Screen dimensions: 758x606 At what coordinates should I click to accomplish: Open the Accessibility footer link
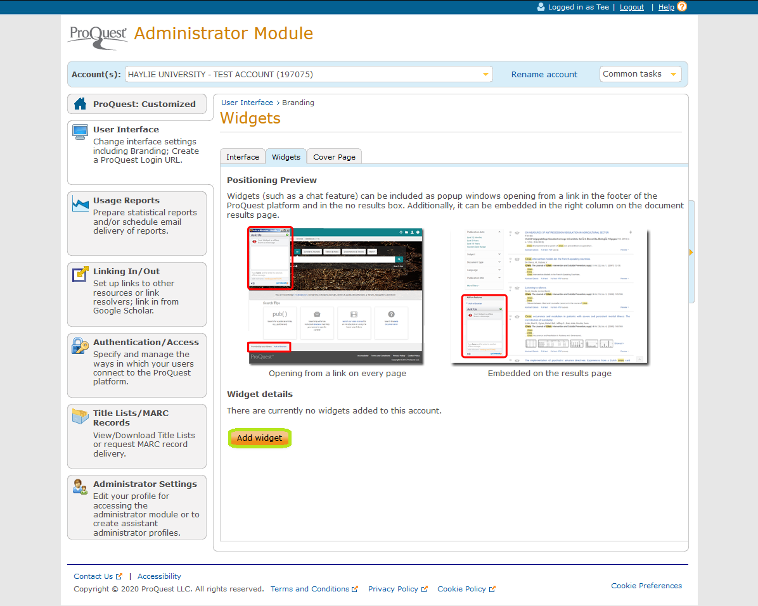pyautogui.click(x=159, y=576)
